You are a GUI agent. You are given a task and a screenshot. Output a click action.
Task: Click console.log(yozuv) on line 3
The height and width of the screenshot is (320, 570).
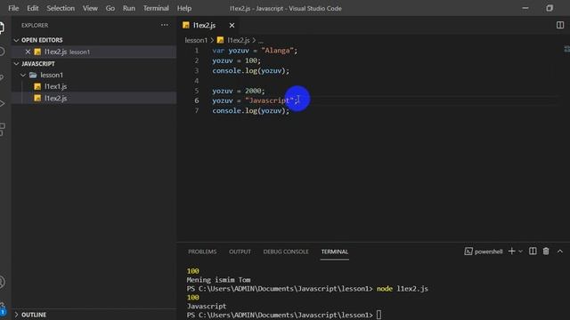[251, 71]
